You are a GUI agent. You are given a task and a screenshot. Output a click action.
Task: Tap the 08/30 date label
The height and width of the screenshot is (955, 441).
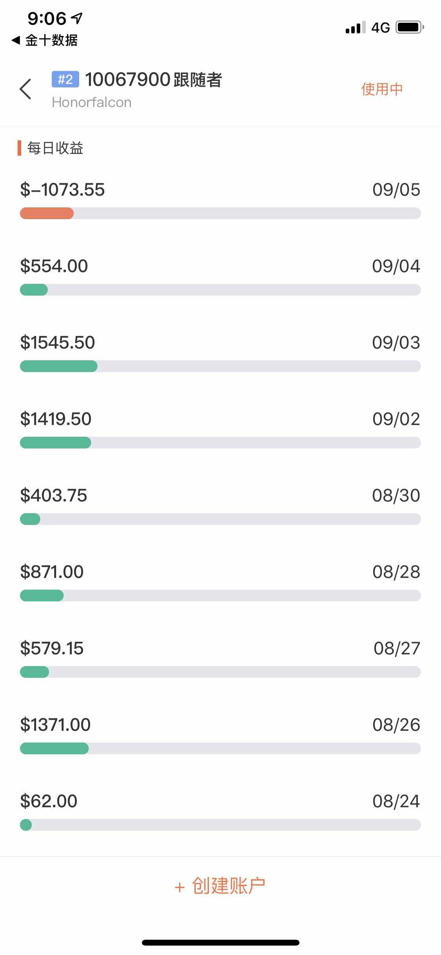(x=396, y=496)
